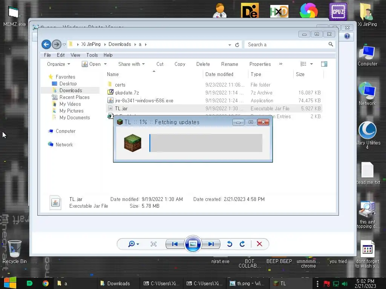
Task: Click the Open toolbar button
Action: [x=91, y=64]
